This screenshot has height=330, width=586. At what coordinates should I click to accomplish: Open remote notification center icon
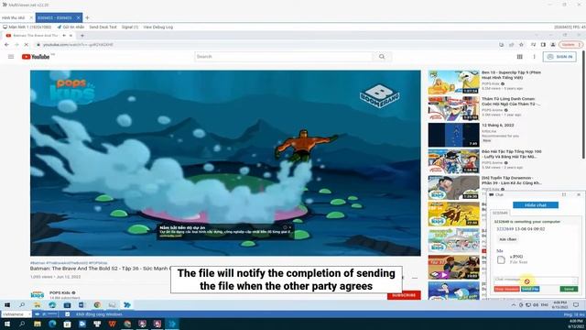pos(576,305)
